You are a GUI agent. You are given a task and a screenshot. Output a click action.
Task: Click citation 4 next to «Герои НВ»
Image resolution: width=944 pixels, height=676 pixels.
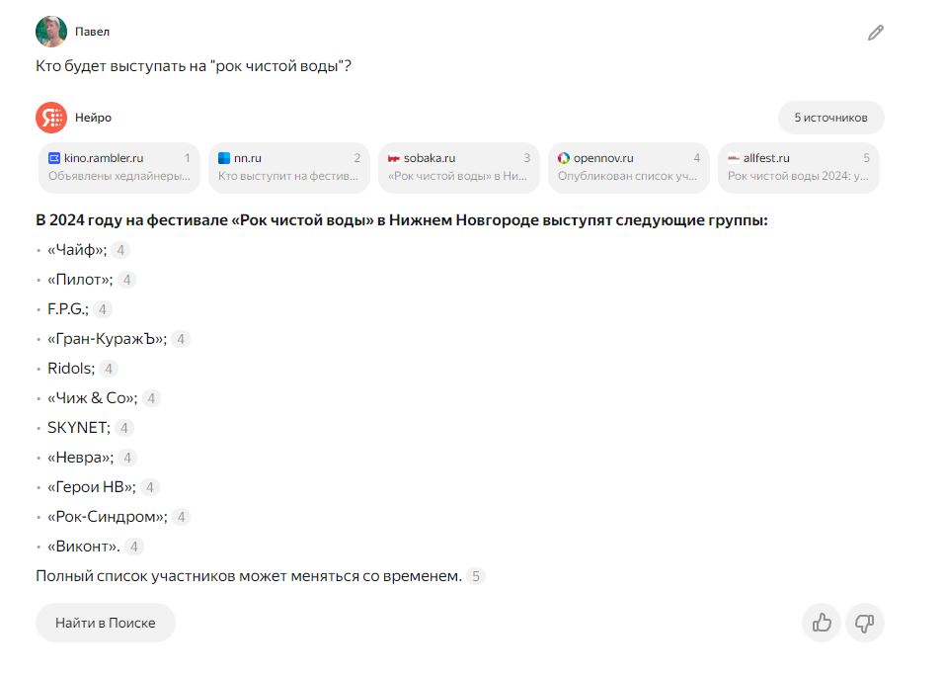point(150,487)
